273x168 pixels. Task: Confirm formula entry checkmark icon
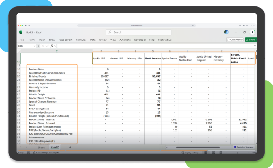coord(47,46)
